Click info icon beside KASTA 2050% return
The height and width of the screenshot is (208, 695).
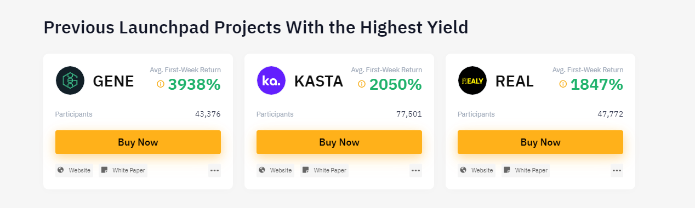pos(362,84)
